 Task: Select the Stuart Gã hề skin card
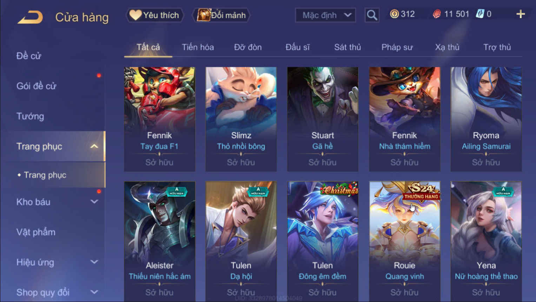coord(323,119)
